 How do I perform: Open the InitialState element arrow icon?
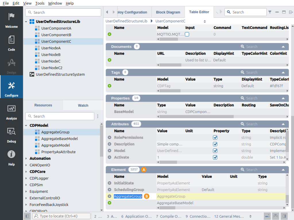click(x=109, y=183)
